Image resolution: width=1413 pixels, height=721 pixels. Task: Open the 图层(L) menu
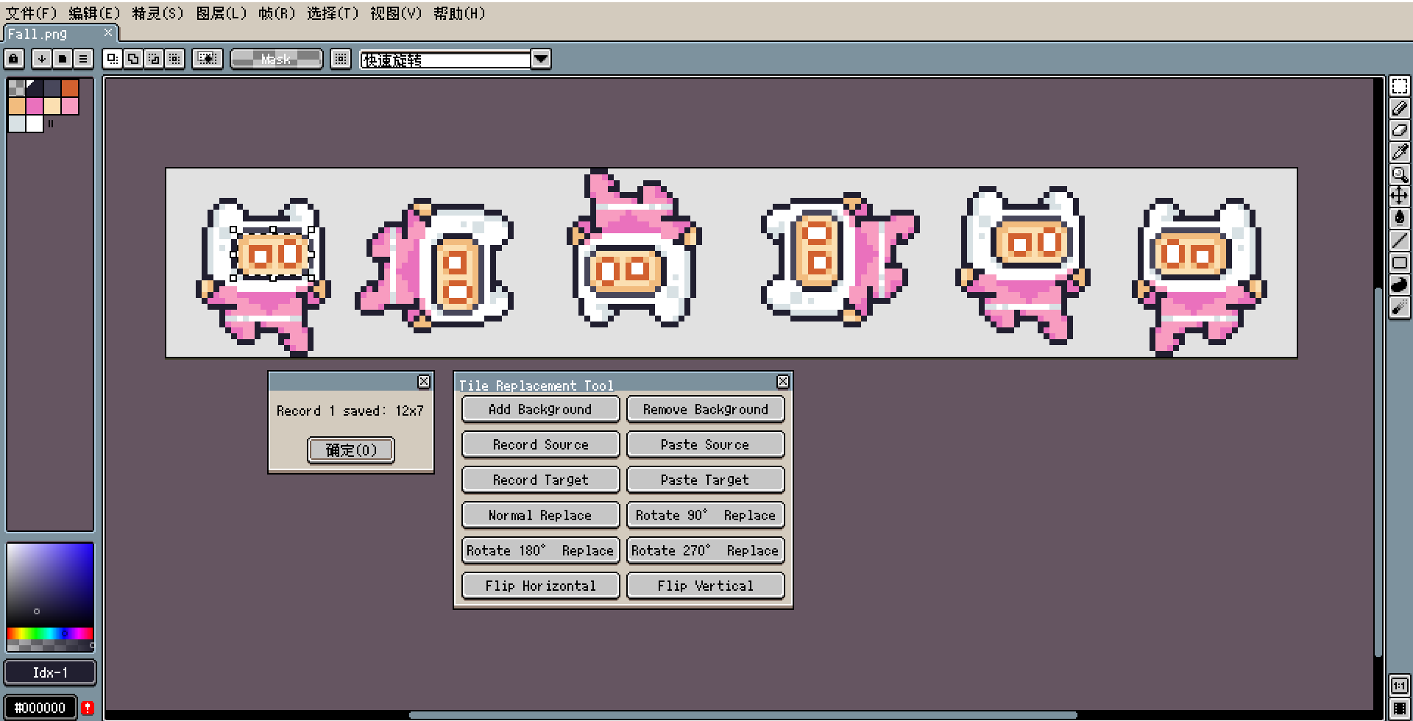[221, 13]
